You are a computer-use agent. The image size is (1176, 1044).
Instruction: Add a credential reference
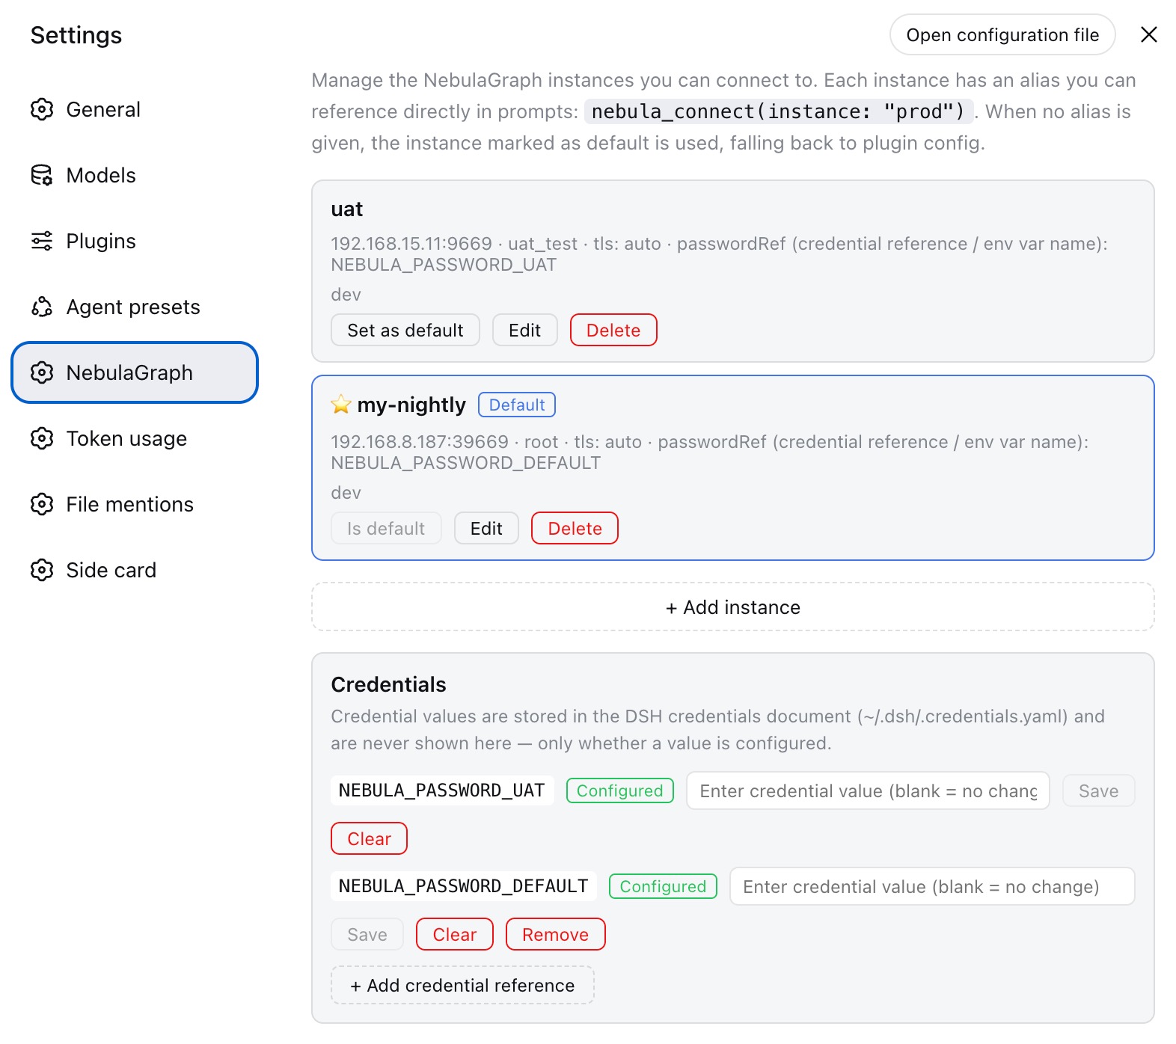462,985
